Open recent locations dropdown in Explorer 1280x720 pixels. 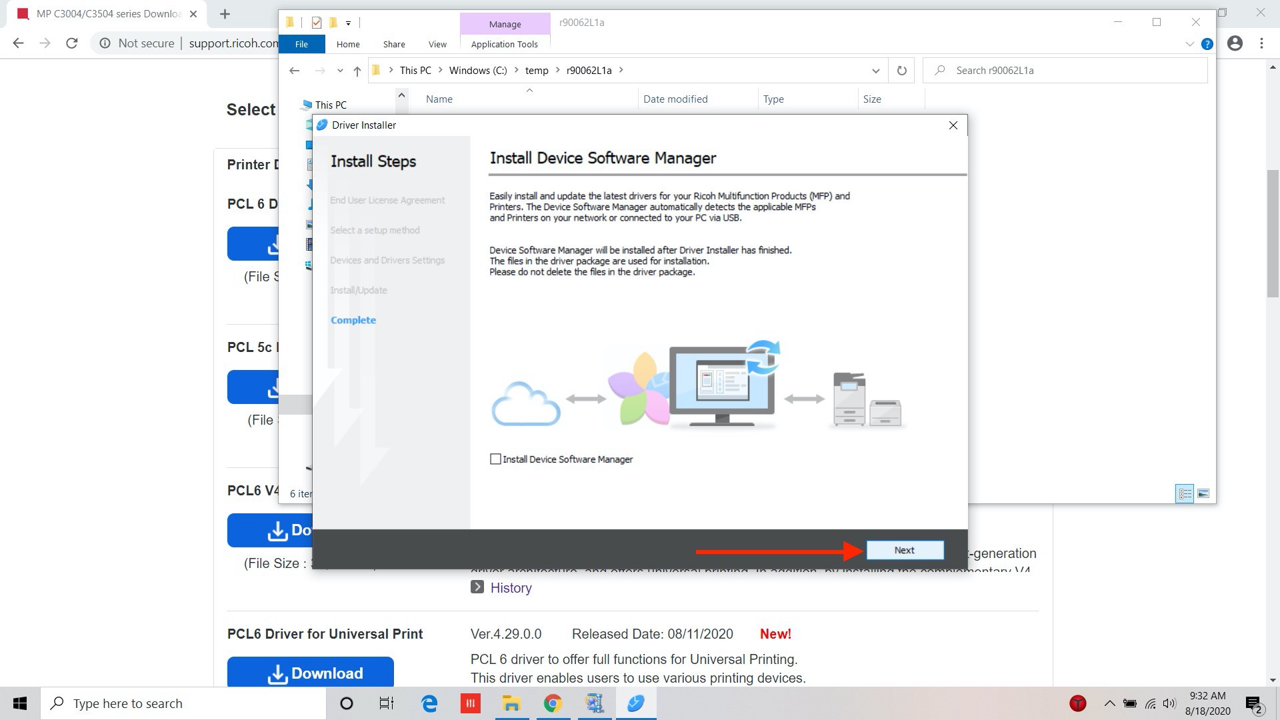340,71
